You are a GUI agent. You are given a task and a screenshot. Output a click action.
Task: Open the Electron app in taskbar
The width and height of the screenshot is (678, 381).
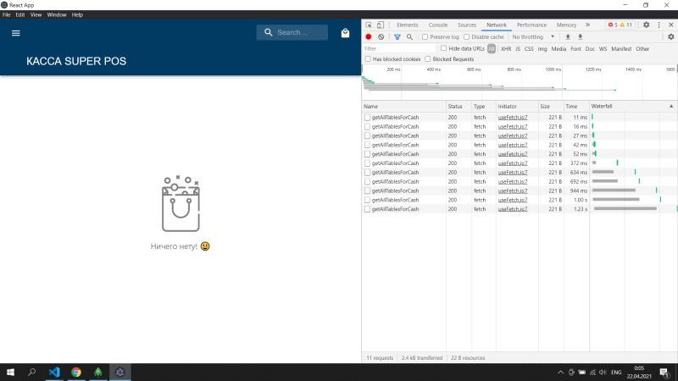click(x=119, y=372)
